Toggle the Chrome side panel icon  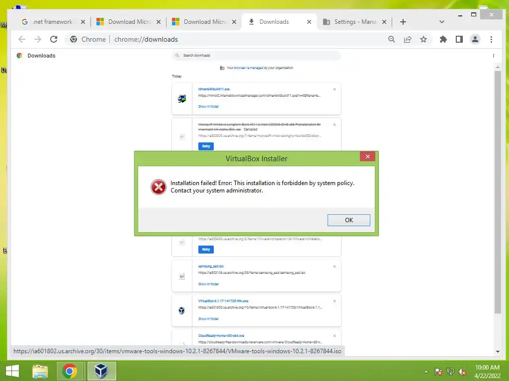click(x=459, y=39)
